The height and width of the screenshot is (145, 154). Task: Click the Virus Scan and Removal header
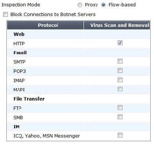coord(117,25)
